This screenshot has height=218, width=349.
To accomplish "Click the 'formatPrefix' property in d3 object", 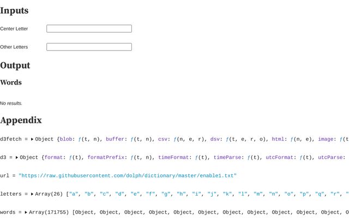I will click(x=105, y=158).
